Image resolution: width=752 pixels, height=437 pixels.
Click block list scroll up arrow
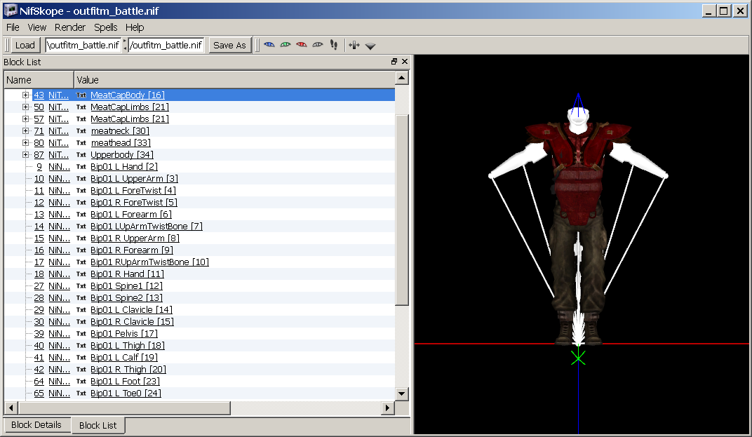402,78
